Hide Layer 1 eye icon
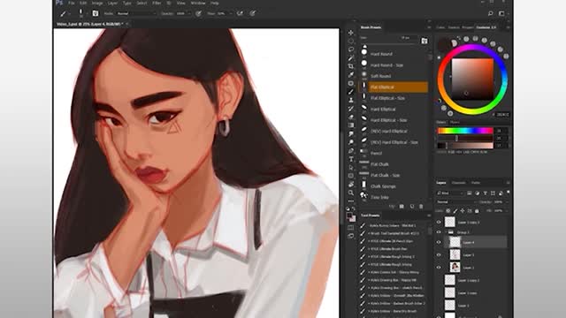 click(x=439, y=268)
